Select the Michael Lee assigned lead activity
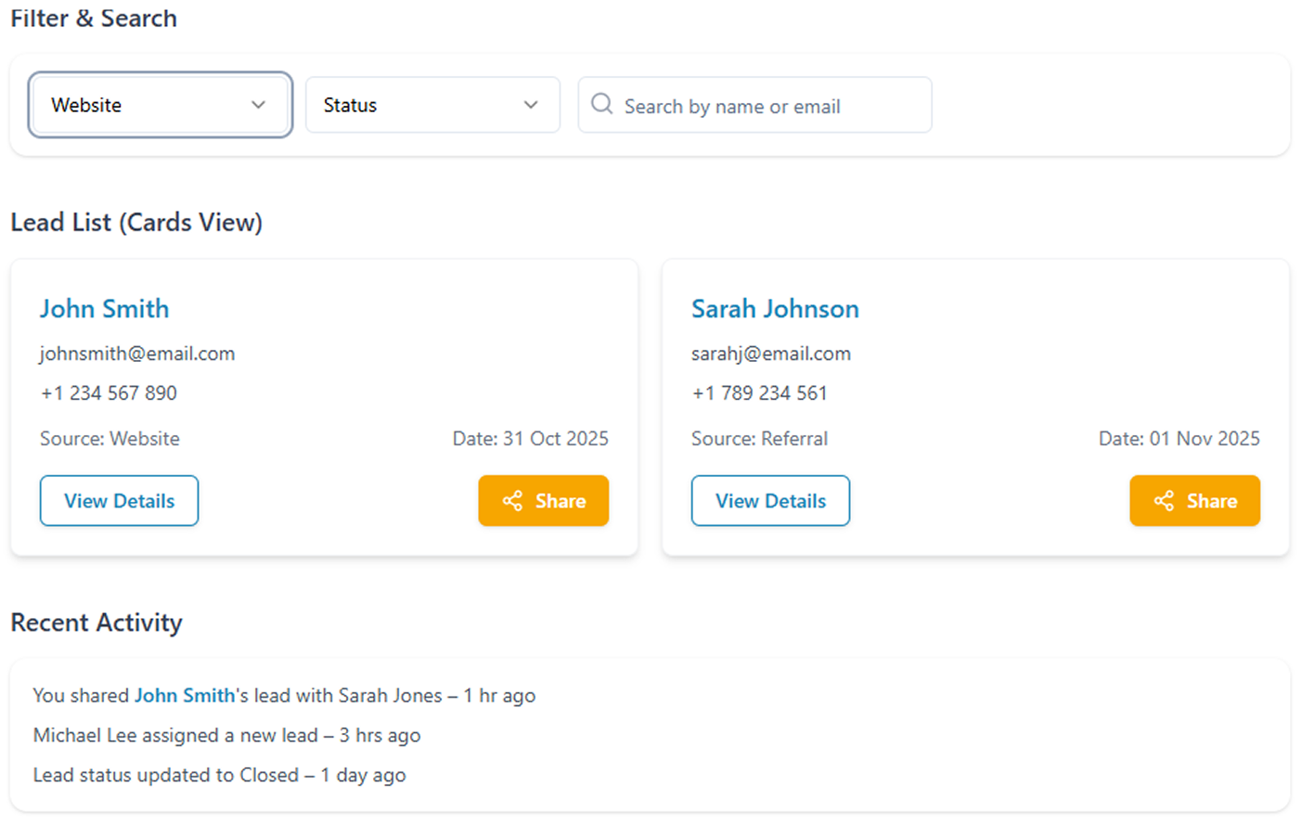This screenshot has height=823, width=1302. 226,736
